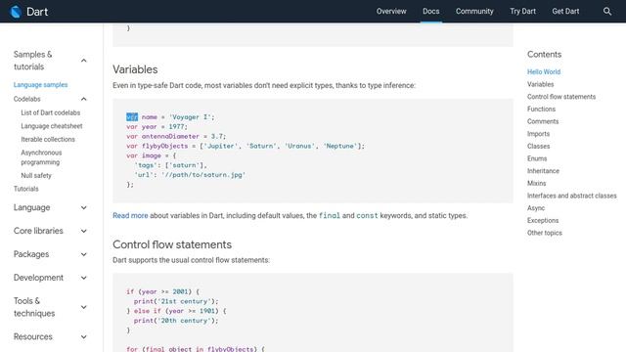626x352 pixels.
Task: Jump to Control flow statements in Contents
Action: tap(560, 97)
